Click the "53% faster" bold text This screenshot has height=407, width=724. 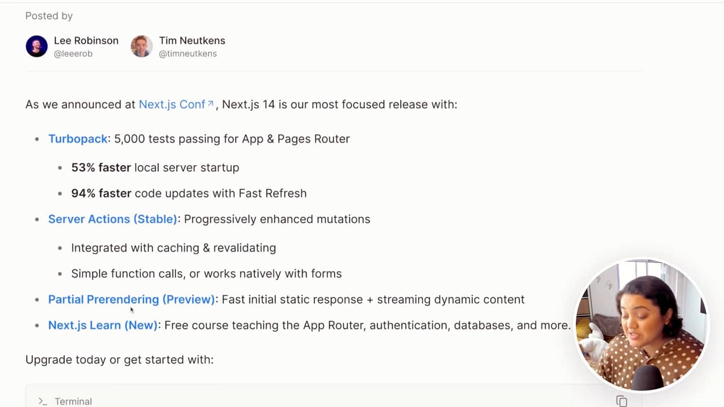[101, 168]
